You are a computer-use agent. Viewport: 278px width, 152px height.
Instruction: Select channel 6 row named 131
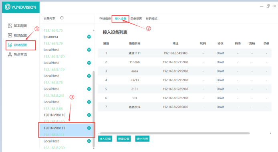click(185, 98)
